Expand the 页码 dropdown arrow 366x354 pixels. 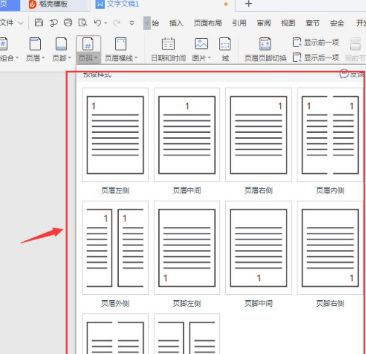[x=96, y=58]
